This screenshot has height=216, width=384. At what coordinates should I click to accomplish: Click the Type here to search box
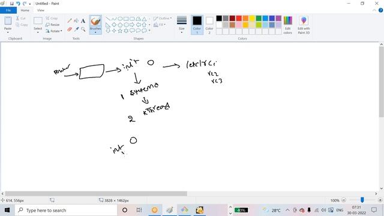pyautogui.click(x=66, y=210)
